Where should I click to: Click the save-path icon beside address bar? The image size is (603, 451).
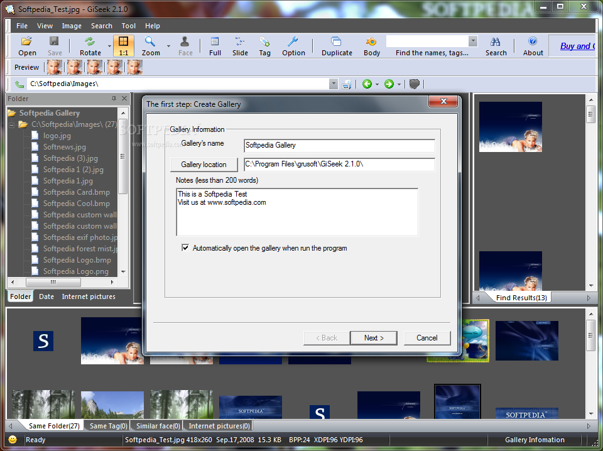coord(347,84)
